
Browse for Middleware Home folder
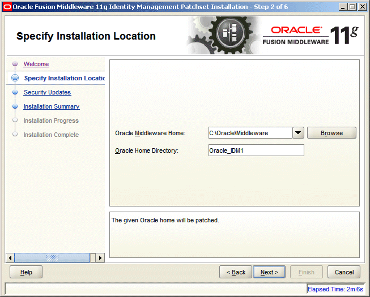pyautogui.click(x=331, y=133)
